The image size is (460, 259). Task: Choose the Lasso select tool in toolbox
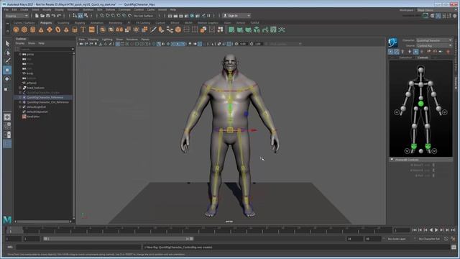click(7, 53)
